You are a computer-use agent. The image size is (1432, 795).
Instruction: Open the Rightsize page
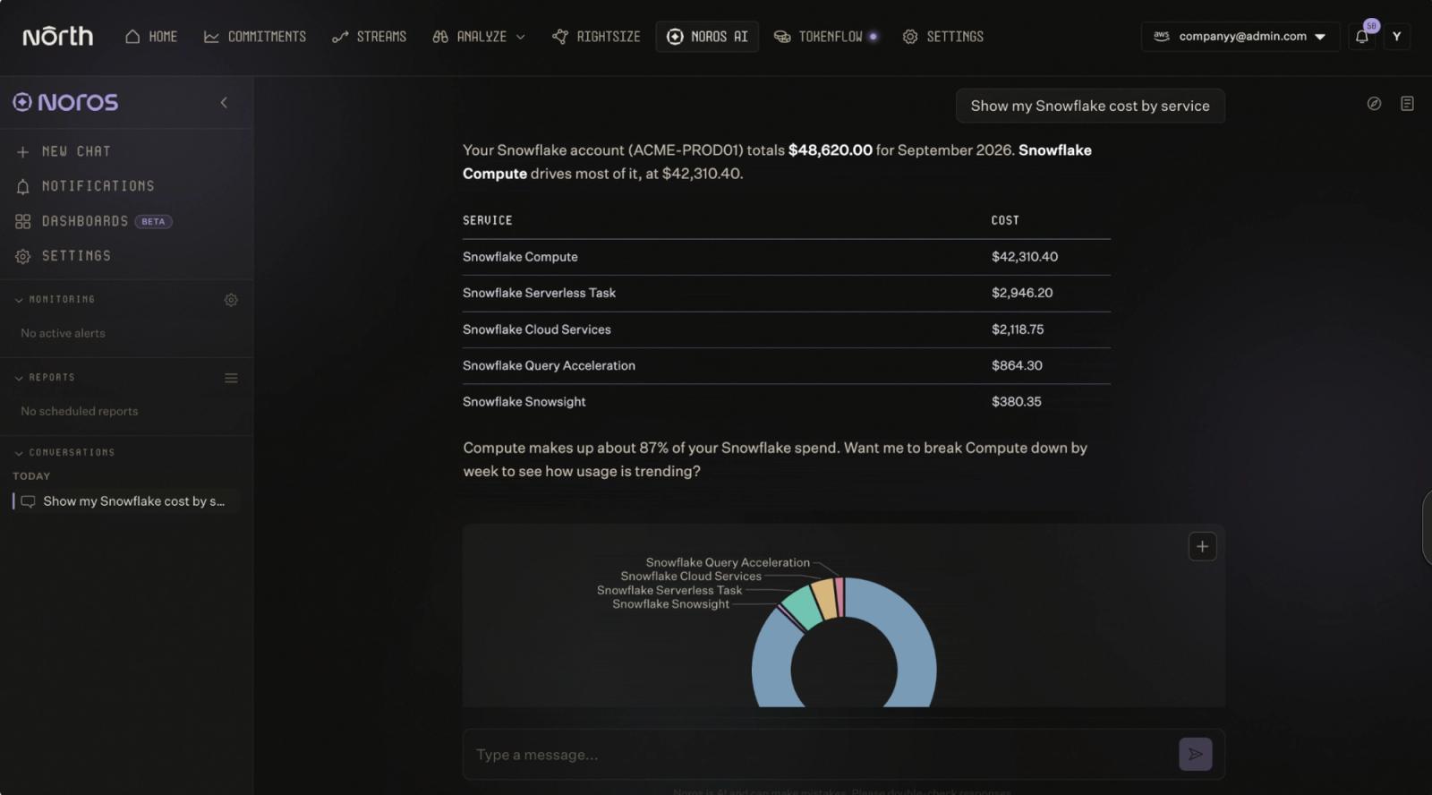point(596,37)
